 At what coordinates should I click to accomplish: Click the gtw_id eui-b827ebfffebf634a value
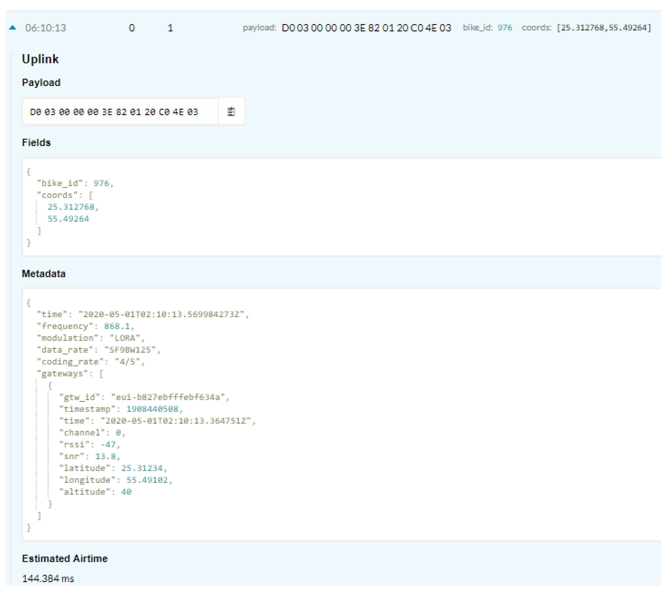coord(168,397)
